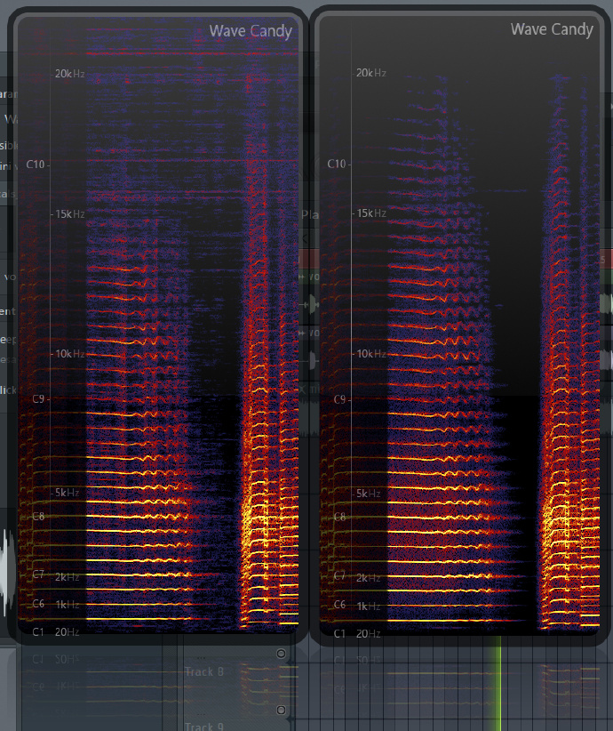Click the left Wave Candy window title

[251, 31]
